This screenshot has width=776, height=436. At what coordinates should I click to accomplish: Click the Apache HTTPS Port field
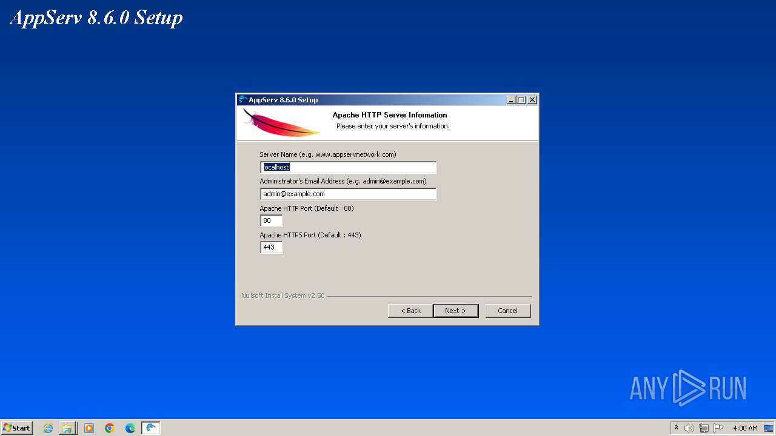pyautogui.click(x=271, y=247)
